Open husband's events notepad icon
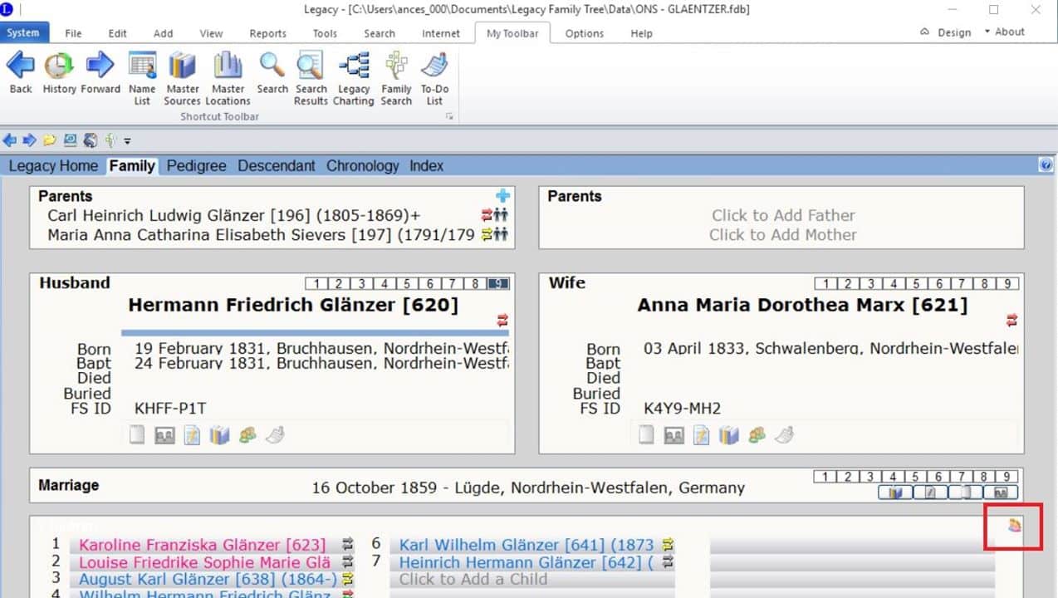Image resolution: width=1058 pixels, height=598 pixels. (x=192, y=435)
